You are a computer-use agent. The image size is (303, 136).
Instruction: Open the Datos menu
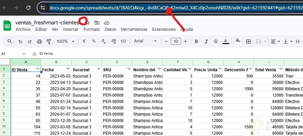(110, 29)
